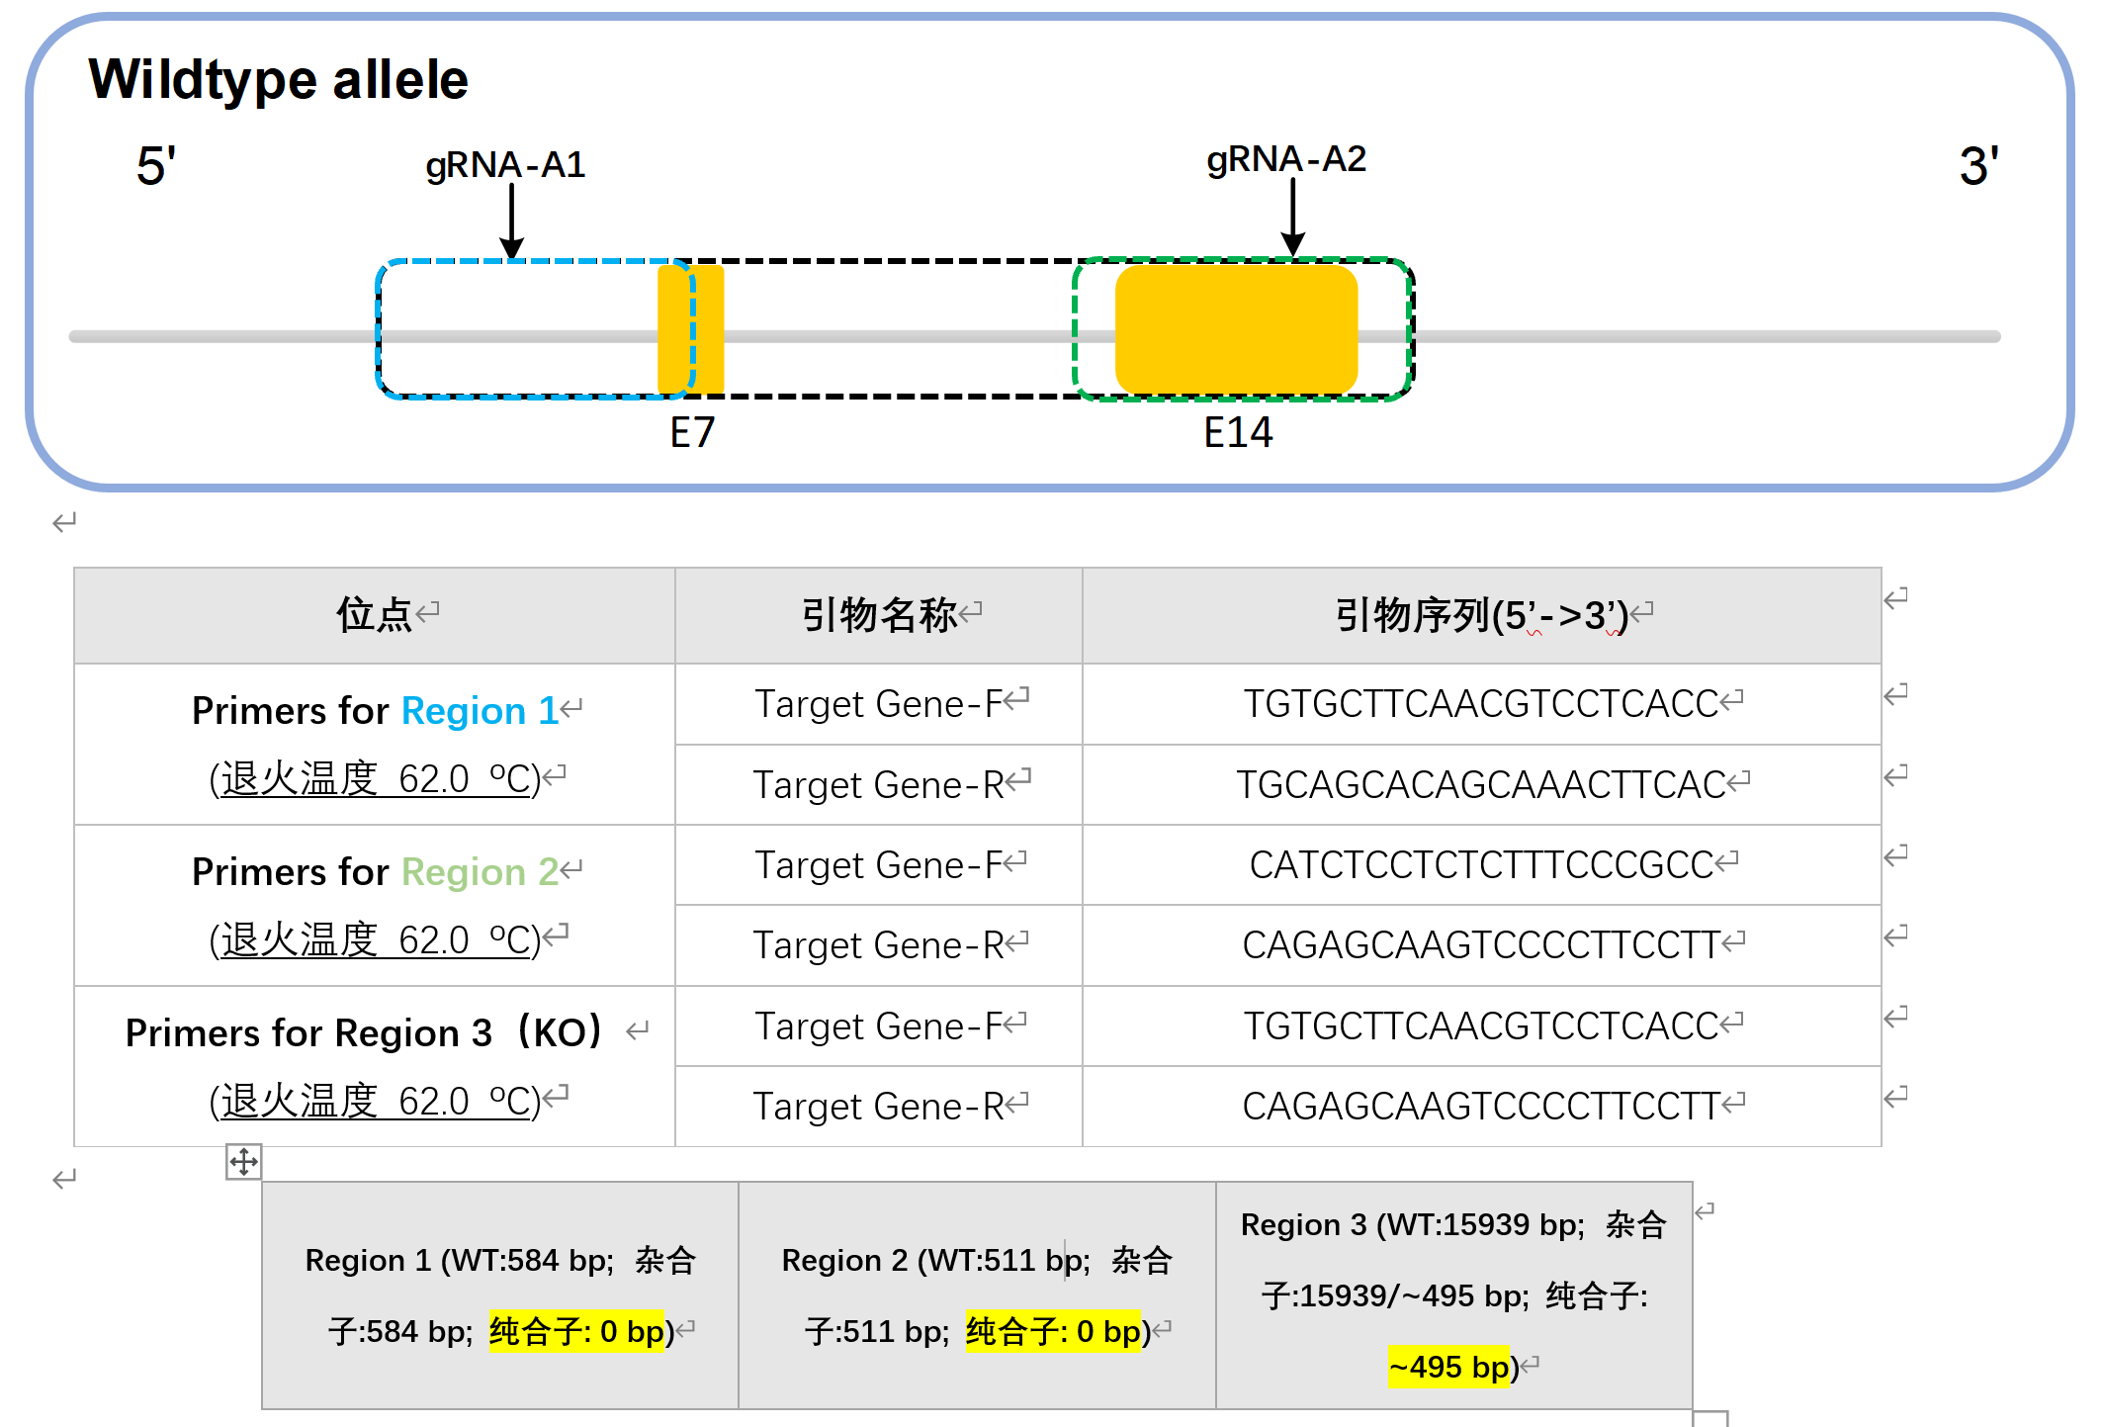Click the "Wildtype allele" title text

click(278, 79)
